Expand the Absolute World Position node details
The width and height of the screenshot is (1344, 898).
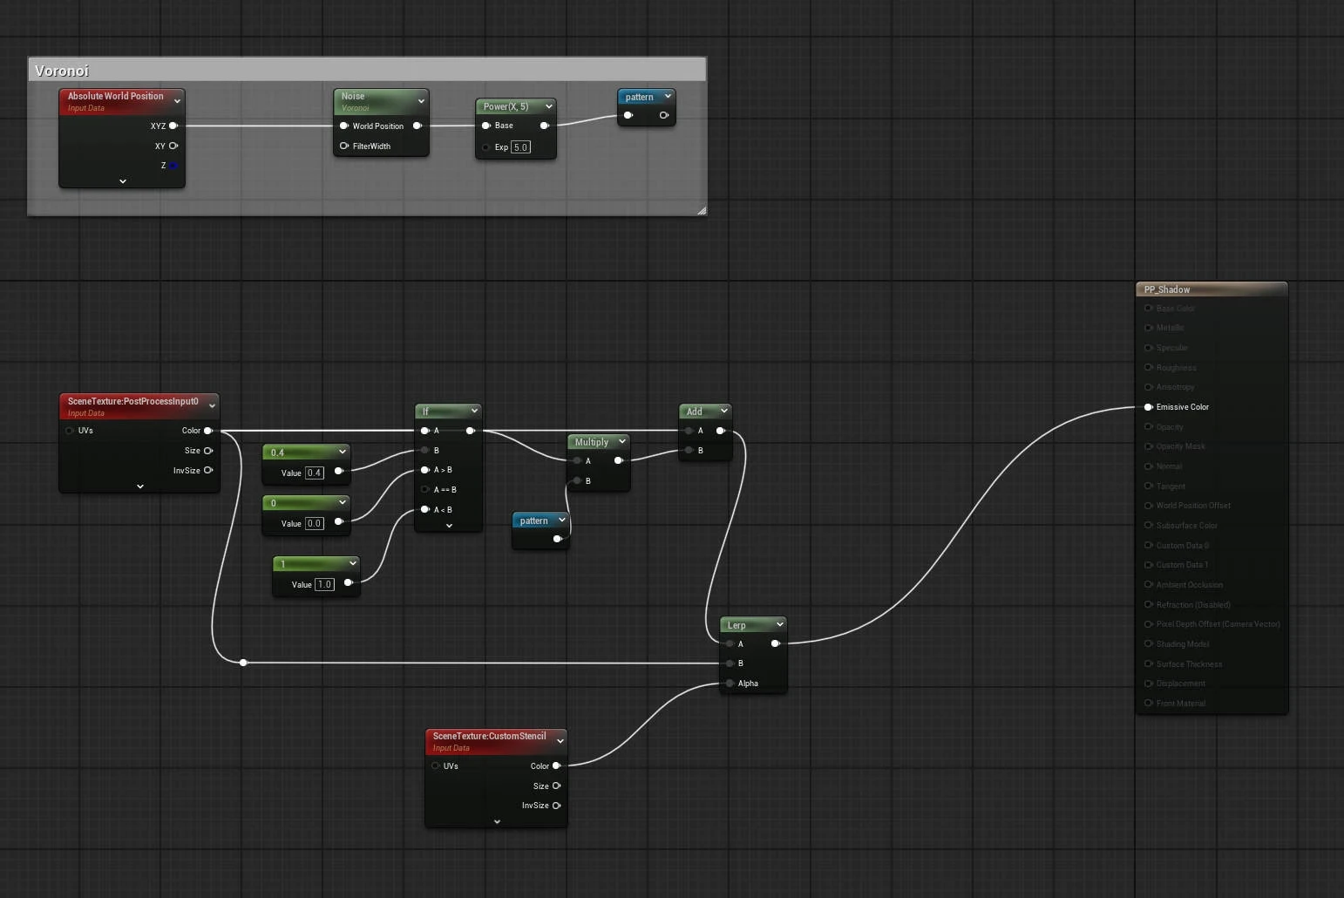click(123, 180)
